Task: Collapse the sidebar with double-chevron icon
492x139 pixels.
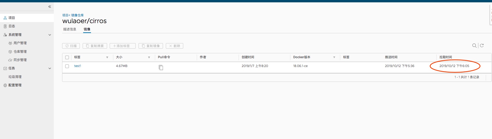Action: [50, 6]
